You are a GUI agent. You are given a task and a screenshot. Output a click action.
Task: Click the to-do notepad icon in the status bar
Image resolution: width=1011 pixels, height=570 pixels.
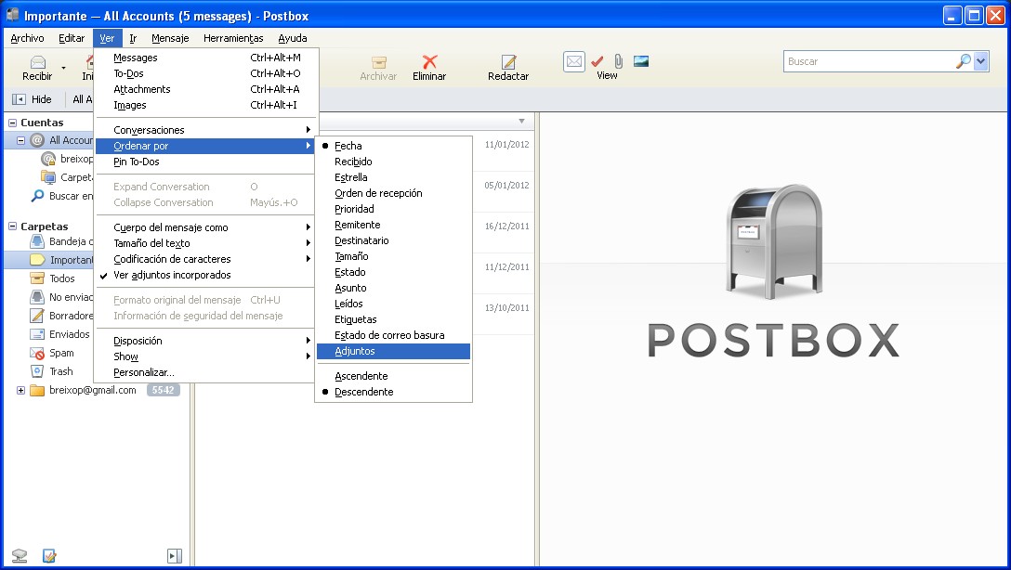point(49,555)
